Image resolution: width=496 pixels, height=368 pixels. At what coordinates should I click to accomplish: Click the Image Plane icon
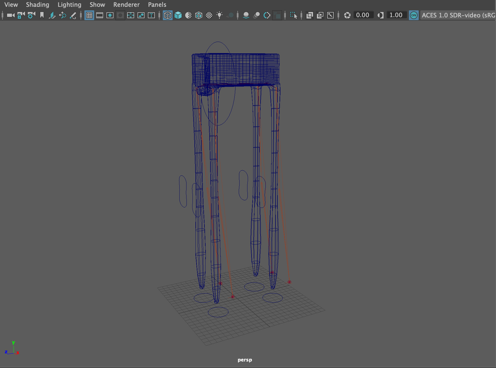52,15
